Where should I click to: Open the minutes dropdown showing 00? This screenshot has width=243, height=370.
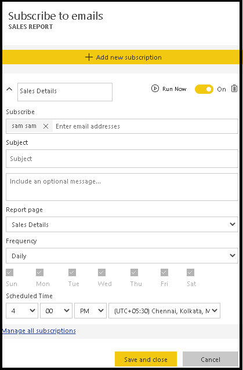click(x=56, y=311)
